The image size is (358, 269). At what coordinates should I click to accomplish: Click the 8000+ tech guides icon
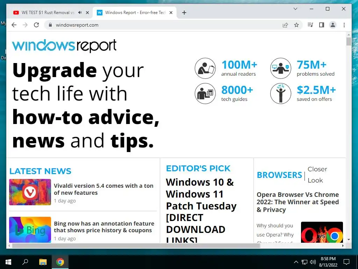pyautogui.click(x=205, y=93)
